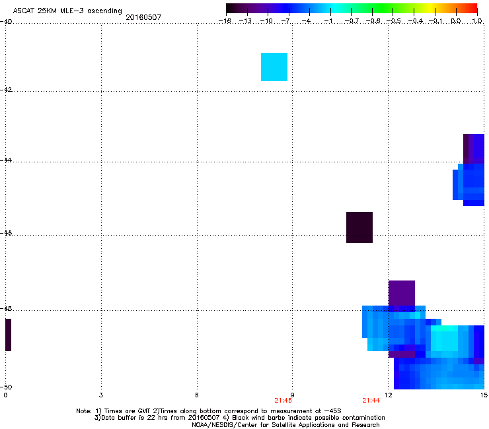489x429 pixels.
Task: Click the -7 value on the color scale
Action: tap(285, 21)
